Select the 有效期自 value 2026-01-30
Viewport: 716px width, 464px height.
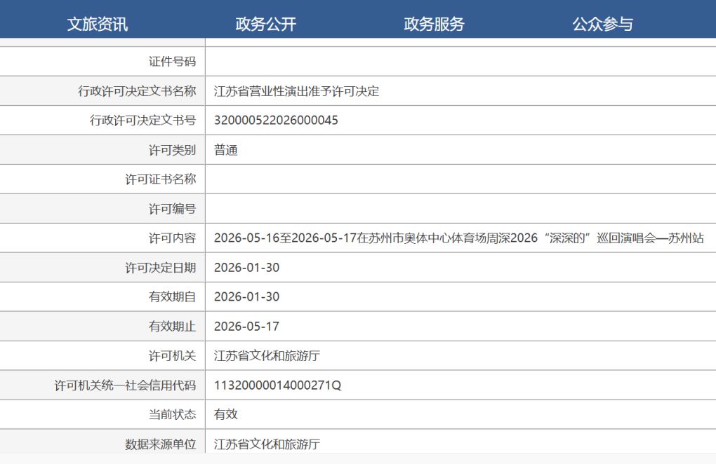(x=246, y=296)
